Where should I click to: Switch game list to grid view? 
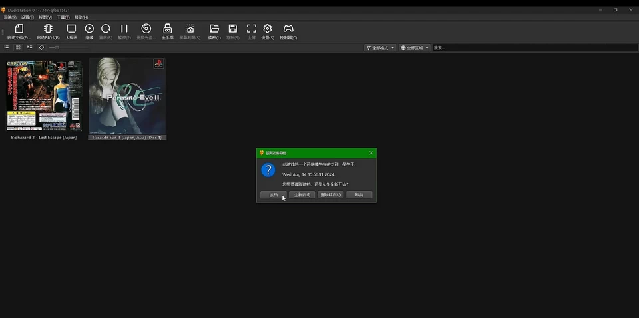pyautogui.click(x=18, y=48)
